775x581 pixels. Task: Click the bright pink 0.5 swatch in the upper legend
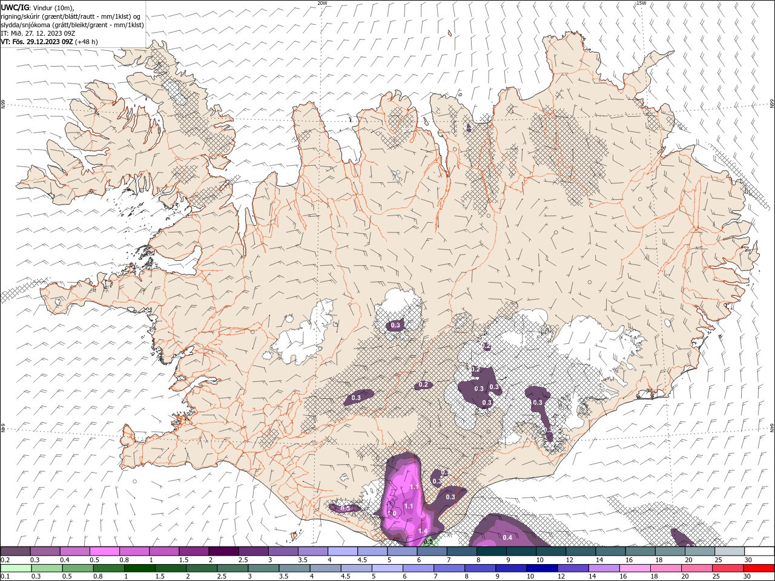104,551
